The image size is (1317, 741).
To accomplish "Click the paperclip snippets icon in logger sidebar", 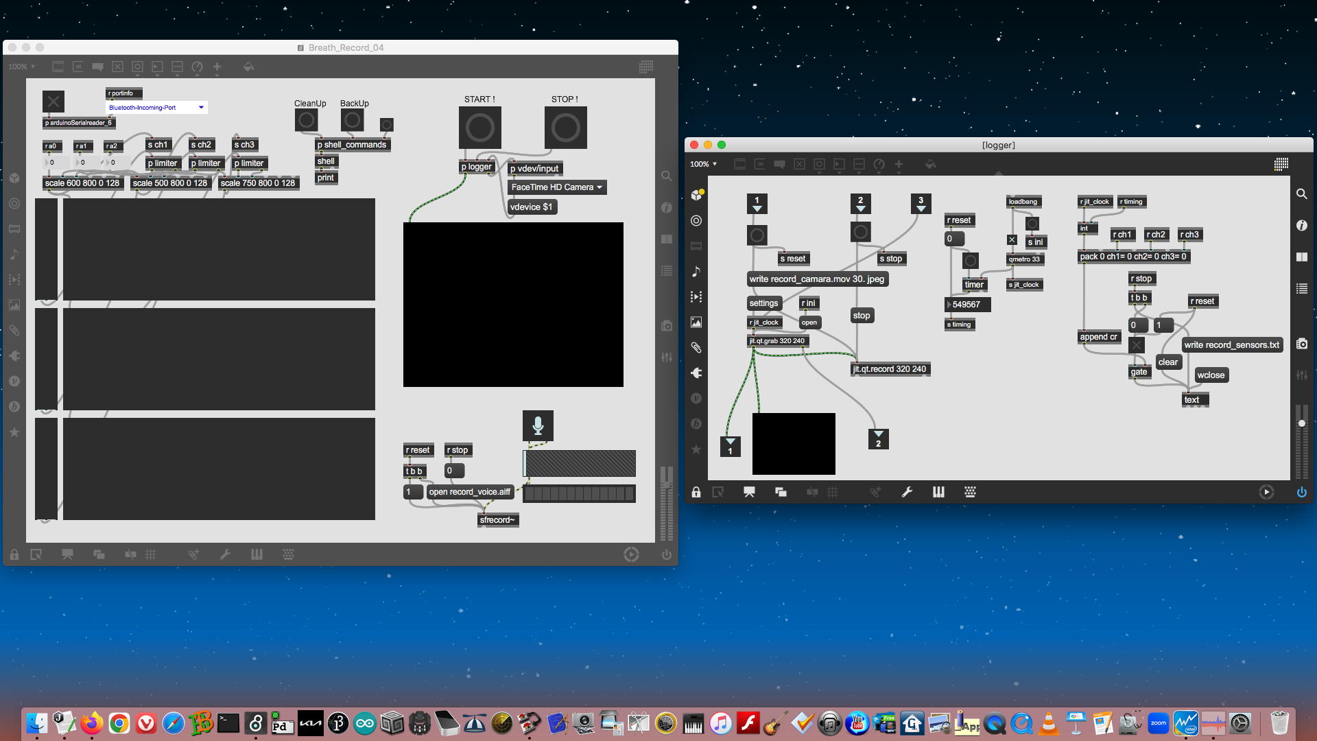I will [696, 348].
